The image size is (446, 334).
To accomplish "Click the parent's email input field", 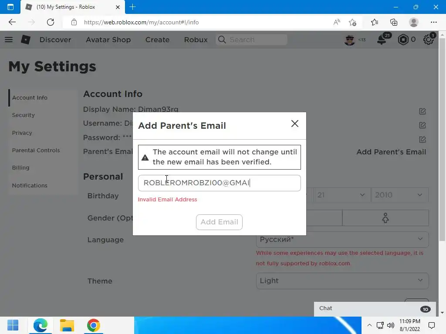I will [220, 183].
